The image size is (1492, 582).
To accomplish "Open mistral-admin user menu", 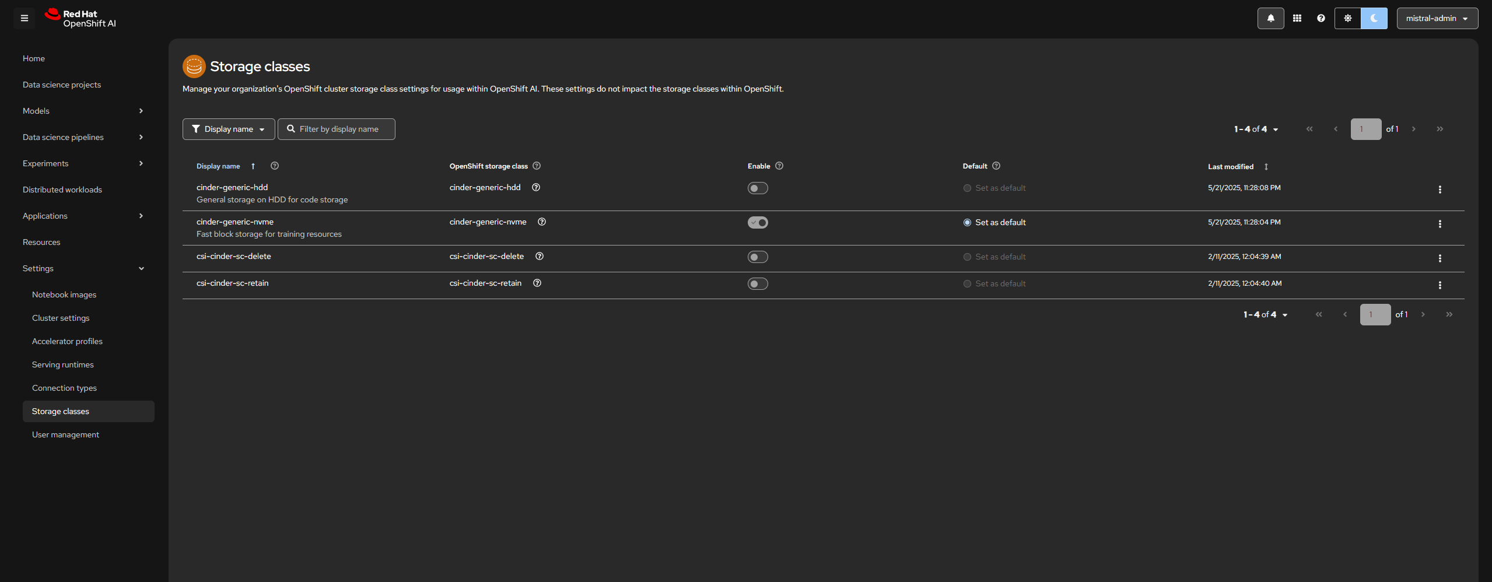I will [x=1437, y=18].
